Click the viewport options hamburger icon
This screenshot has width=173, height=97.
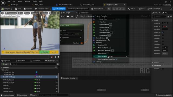[2, 13]
